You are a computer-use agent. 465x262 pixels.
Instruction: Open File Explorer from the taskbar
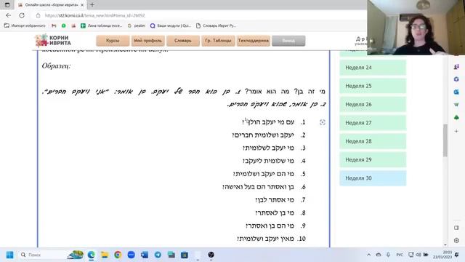(x=105, y=255)
